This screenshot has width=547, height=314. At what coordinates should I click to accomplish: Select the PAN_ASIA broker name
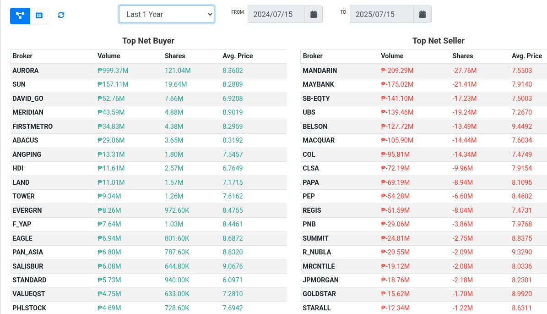pyautogui.click(x=28, y=252)
